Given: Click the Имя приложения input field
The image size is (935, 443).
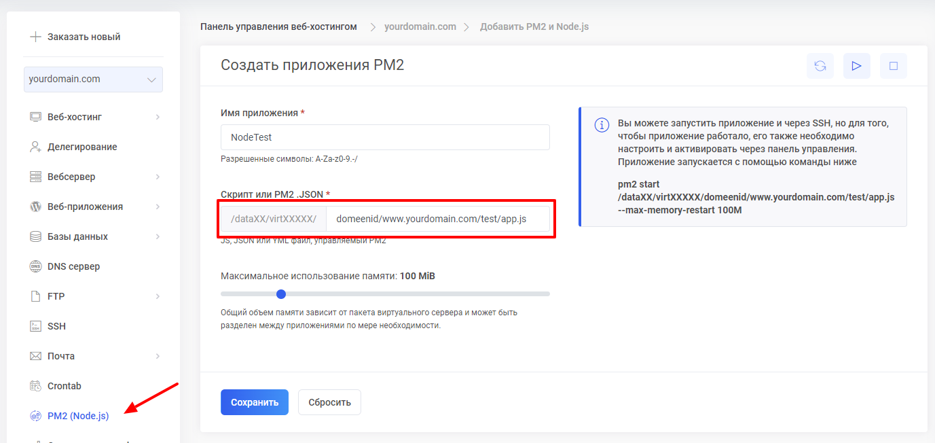Looking at the screenshot, I should coord(385,137).
